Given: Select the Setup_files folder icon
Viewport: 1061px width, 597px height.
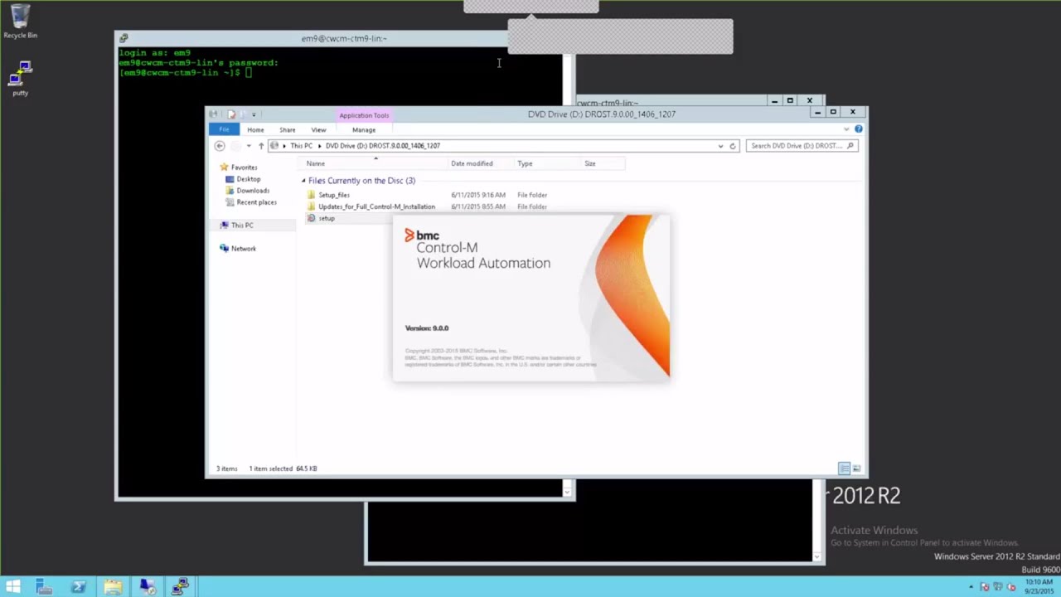Looking at the screenshot, I should click(x=312, y=195).
